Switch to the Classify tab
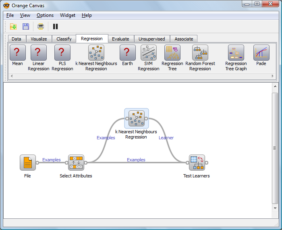 [x=64, y=39]
